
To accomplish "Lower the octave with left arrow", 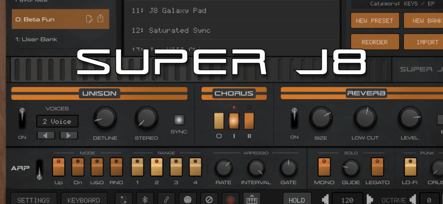I will tap(413, 199).
